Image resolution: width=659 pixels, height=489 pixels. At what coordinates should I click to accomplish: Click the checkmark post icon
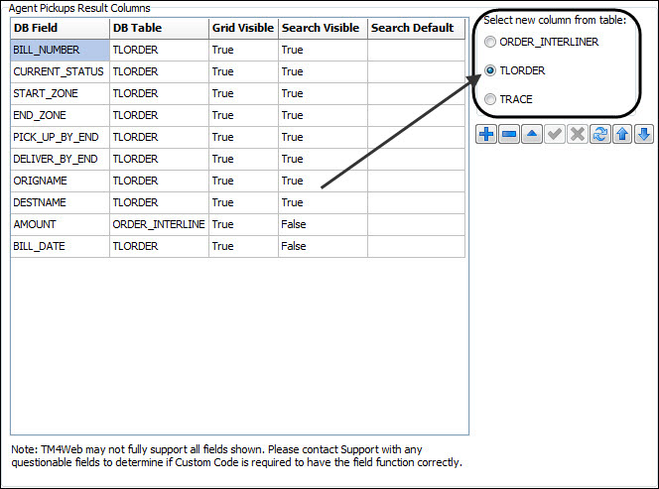tap(555, 135)
